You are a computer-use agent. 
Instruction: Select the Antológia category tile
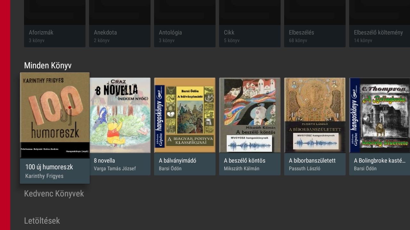coord(185,24)
